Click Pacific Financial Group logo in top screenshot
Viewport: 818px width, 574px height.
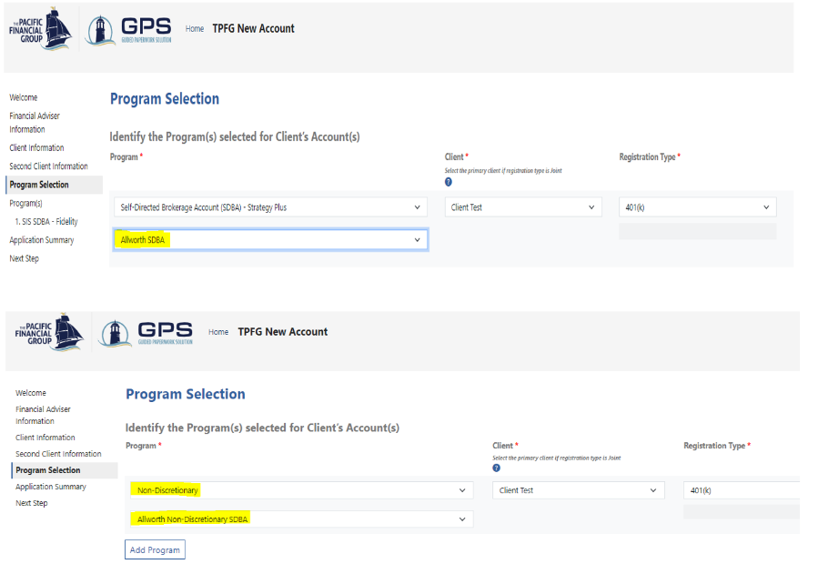[40, 29]
